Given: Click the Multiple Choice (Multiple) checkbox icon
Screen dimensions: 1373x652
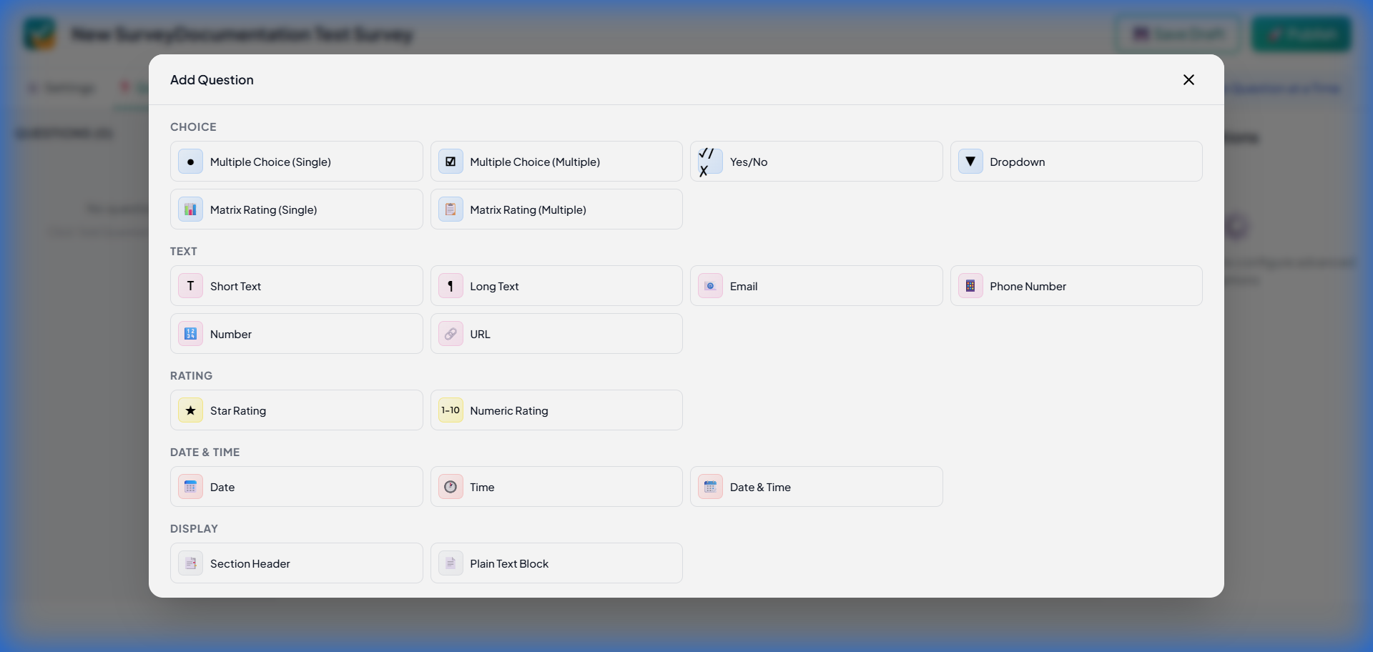Looking at the screenshot, I should click(450, 162).
